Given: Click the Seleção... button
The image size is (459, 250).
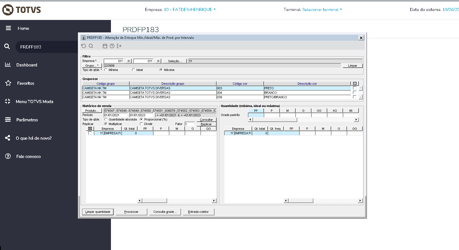Looking at the screenshot, I should [175, 61].
